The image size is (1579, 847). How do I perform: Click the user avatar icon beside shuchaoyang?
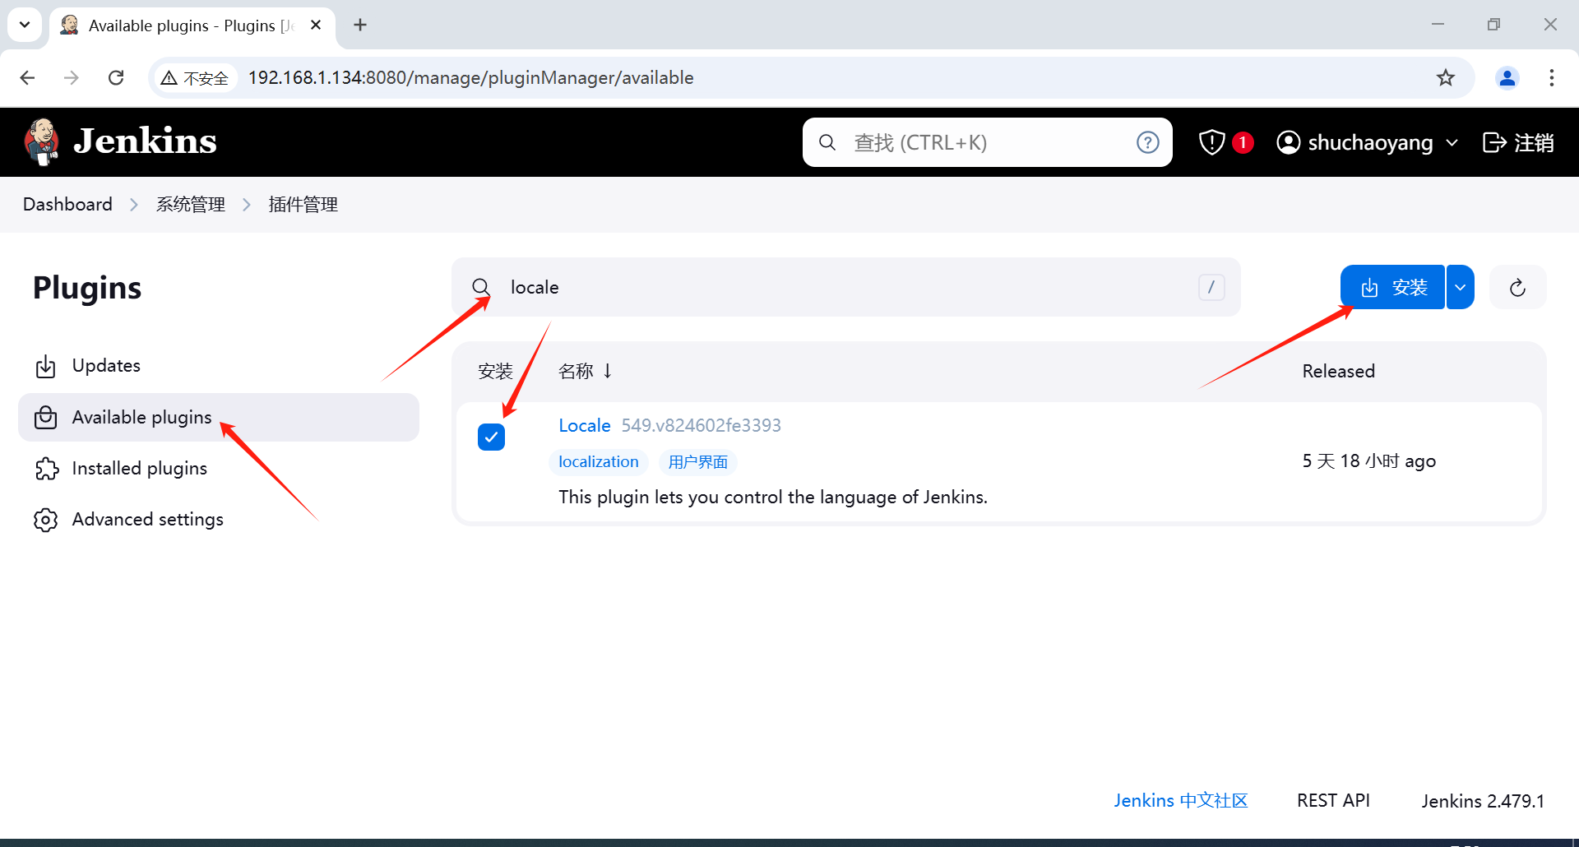click(x=1288, y=142)
